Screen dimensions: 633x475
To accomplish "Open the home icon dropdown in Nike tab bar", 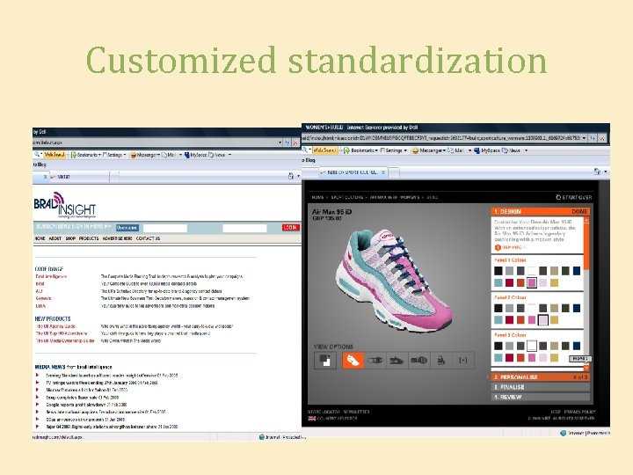I will pyautogui.click(x=605, y=172).
